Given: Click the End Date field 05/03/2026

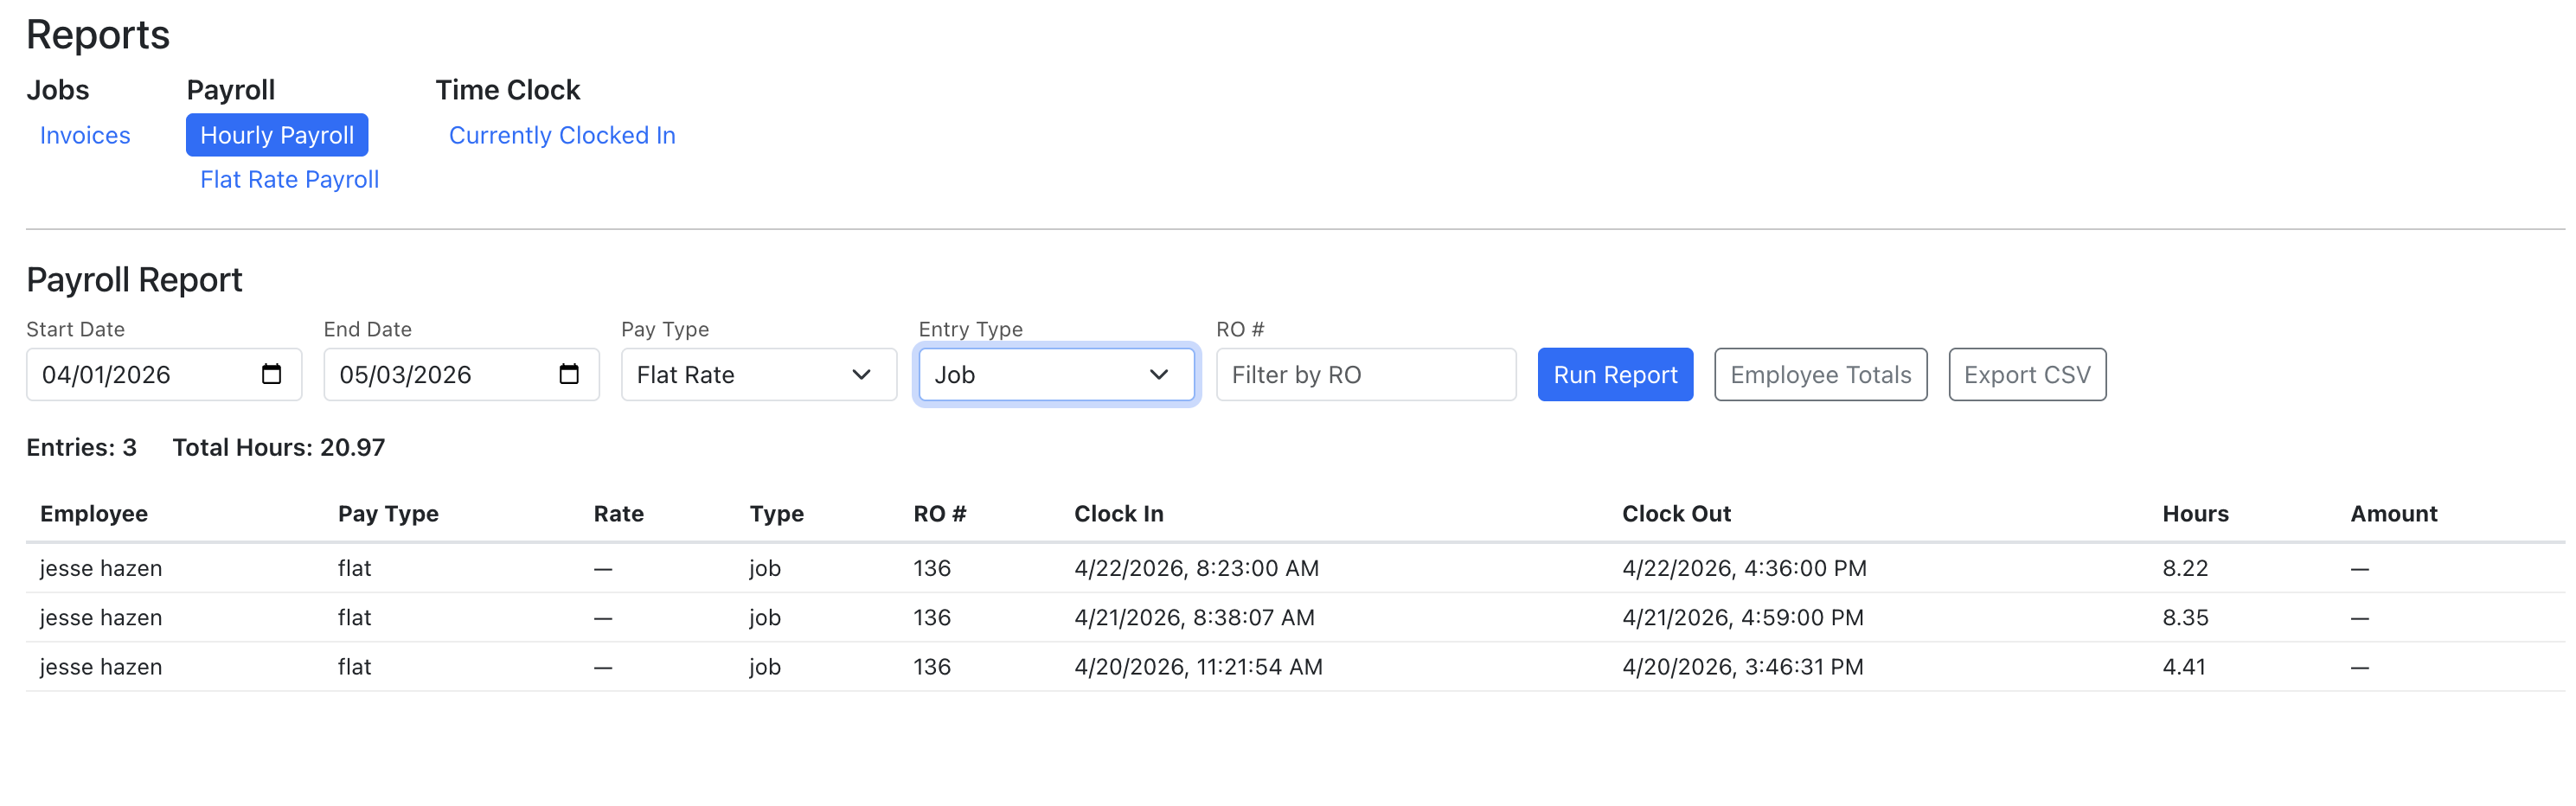Looking at the screenshot, I should pyautogui.click(x=461, y=374).
